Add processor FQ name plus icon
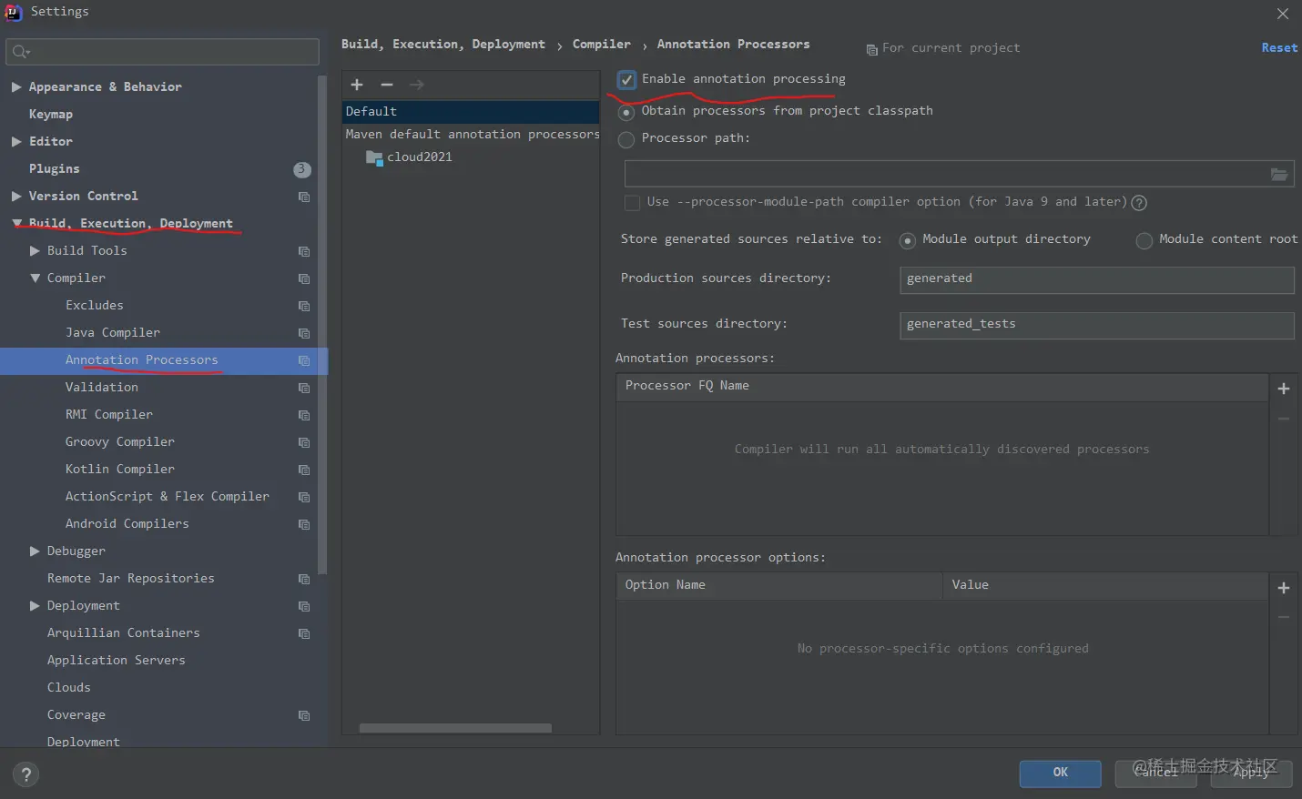 1284,389
